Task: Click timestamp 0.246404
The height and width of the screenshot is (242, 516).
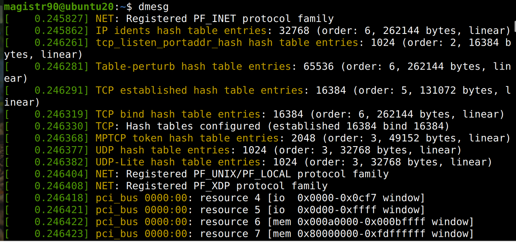Action: click(x=58, y=175)
